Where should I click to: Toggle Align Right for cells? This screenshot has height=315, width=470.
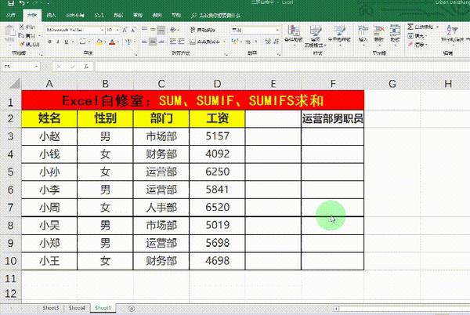(161, 42)
